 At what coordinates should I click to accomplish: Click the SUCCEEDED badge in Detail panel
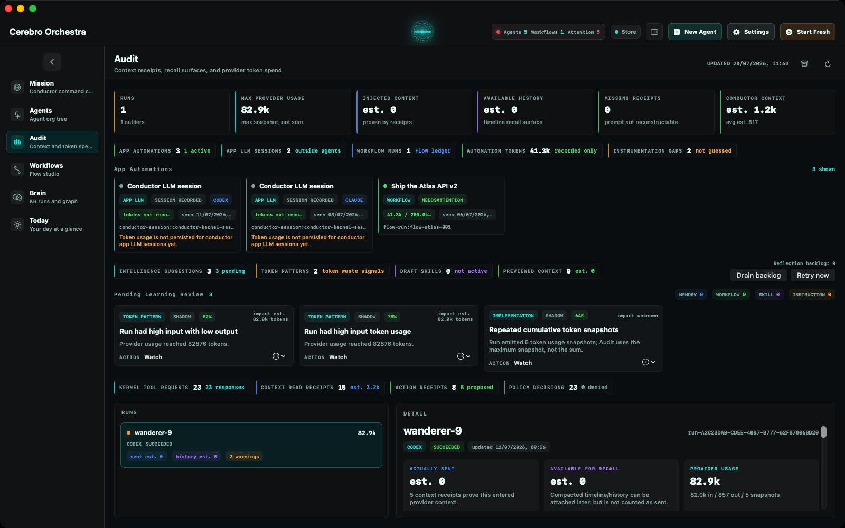447,447
